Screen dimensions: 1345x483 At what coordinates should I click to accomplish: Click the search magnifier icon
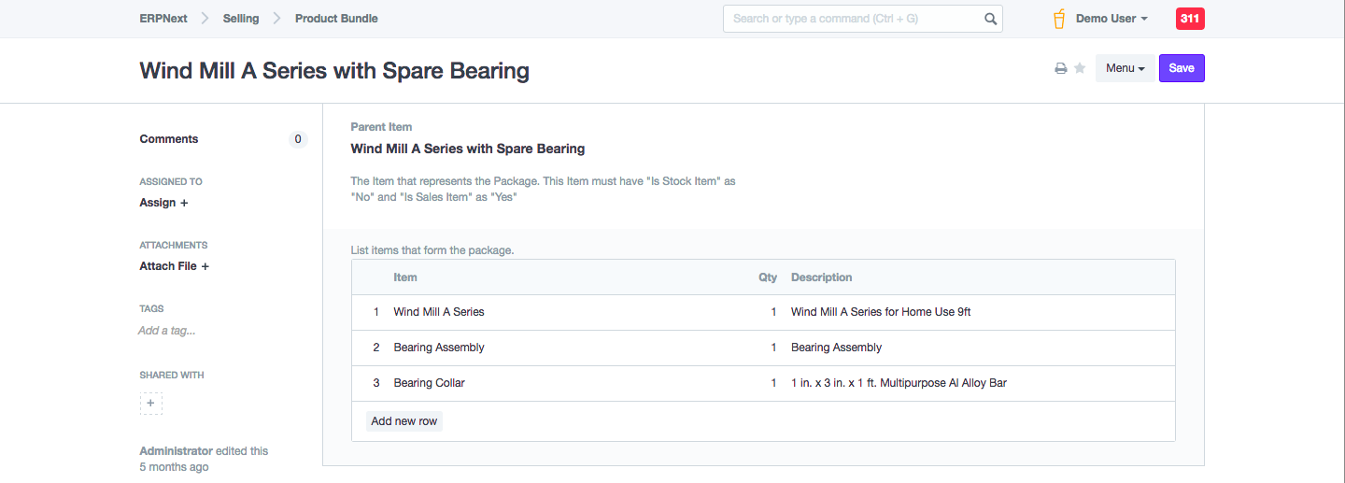pos(990,19)
